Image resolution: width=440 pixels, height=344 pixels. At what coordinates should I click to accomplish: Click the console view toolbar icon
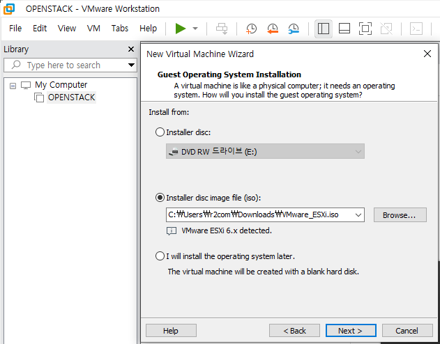click(x=416, y=29)
